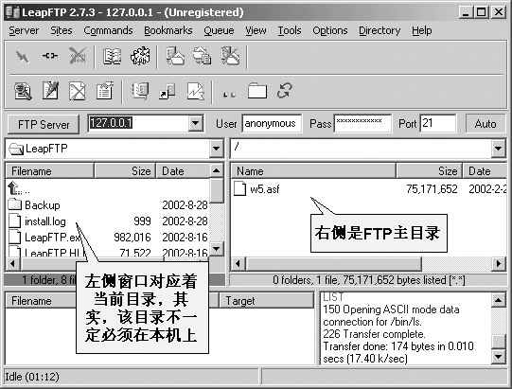Screen dimensions: 512x389
Task: Select the Backup folder name
Action: pyautogui.click(x=43, y=205)
